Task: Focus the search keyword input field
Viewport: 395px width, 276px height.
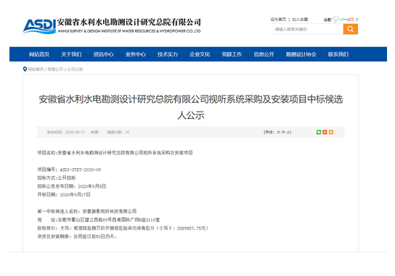Action: (306, 30)
